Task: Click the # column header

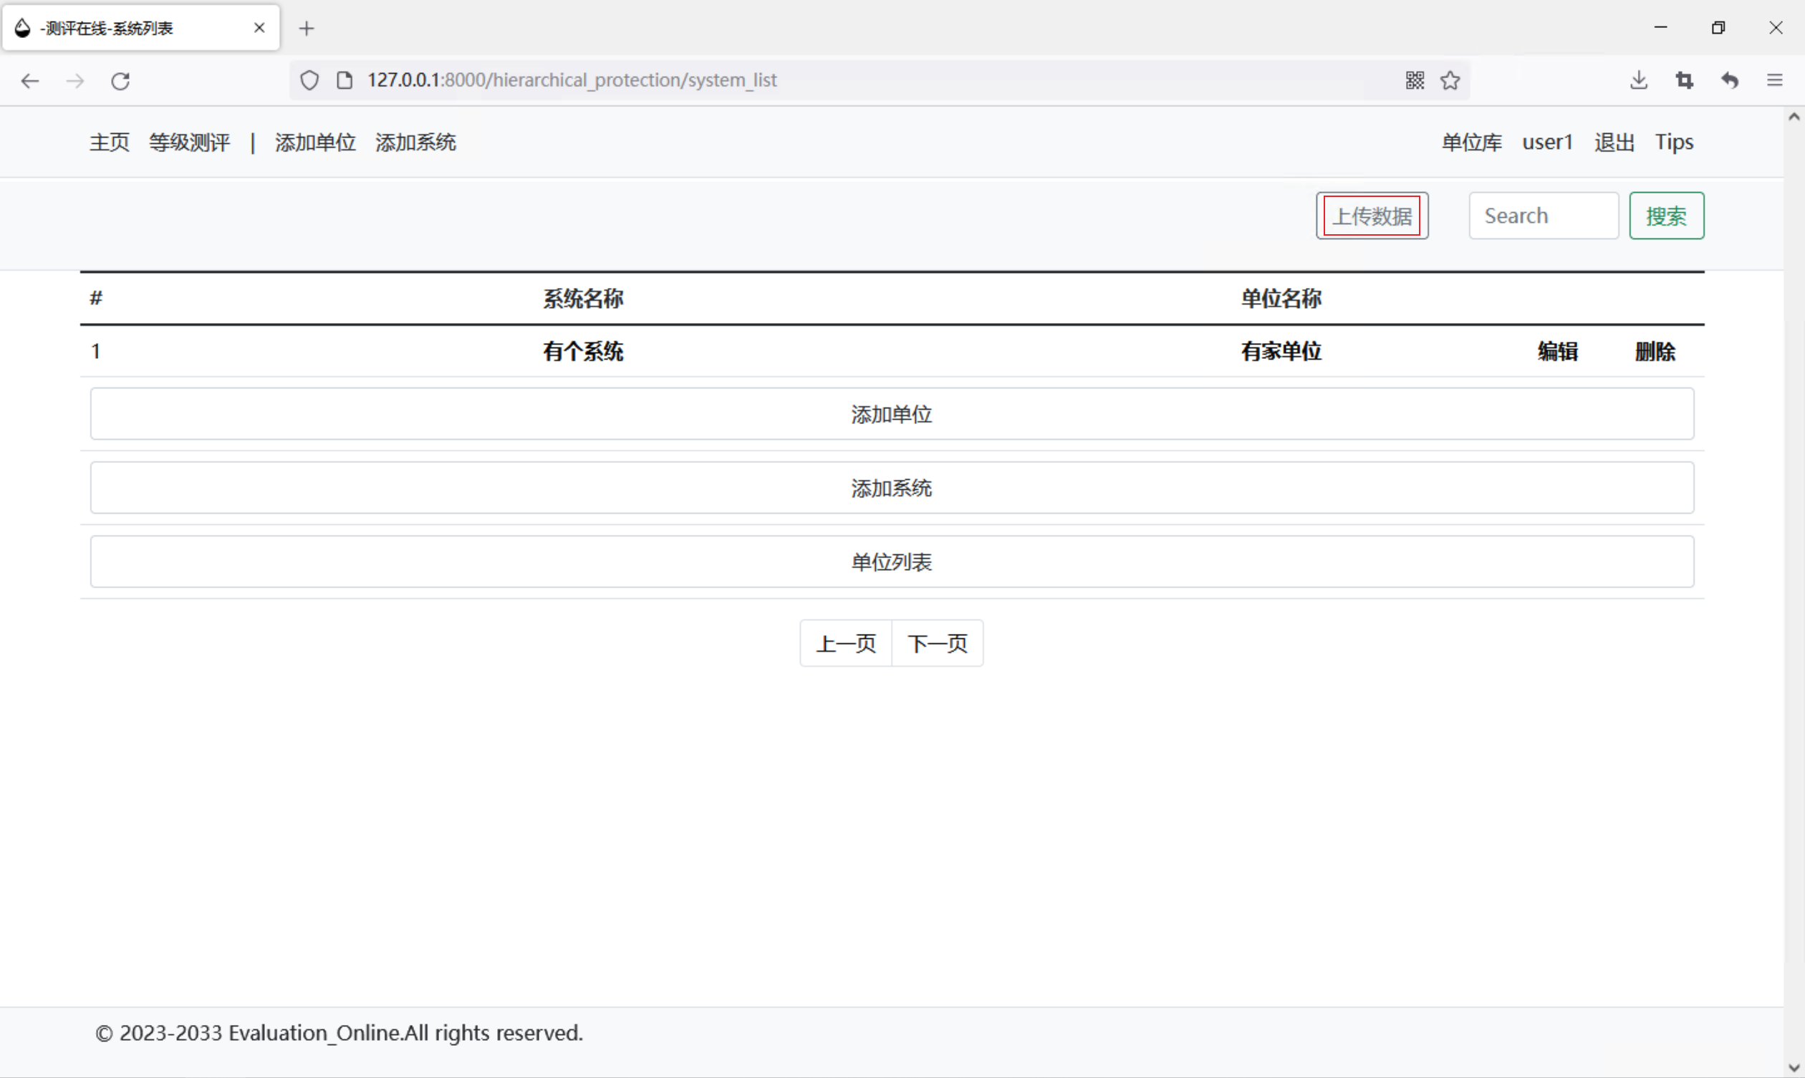Action: pyautogui.click(x=96, y=298)
